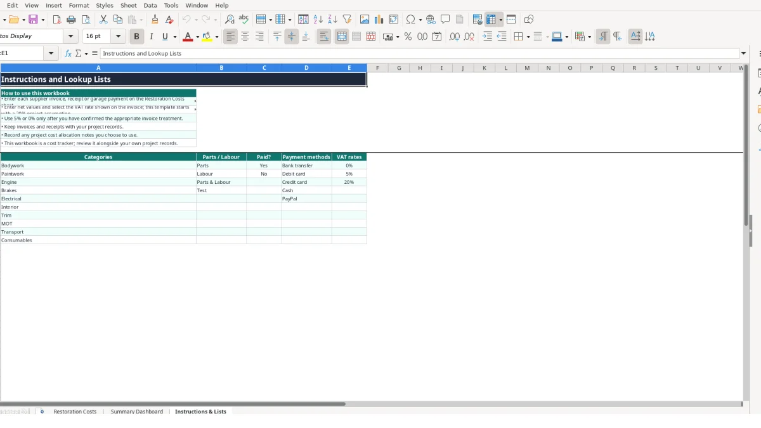Image resolution: width=761 pixels, height=428 pixels.
Task: Click the Function Wizard fx button
Action: click(68, 54)
